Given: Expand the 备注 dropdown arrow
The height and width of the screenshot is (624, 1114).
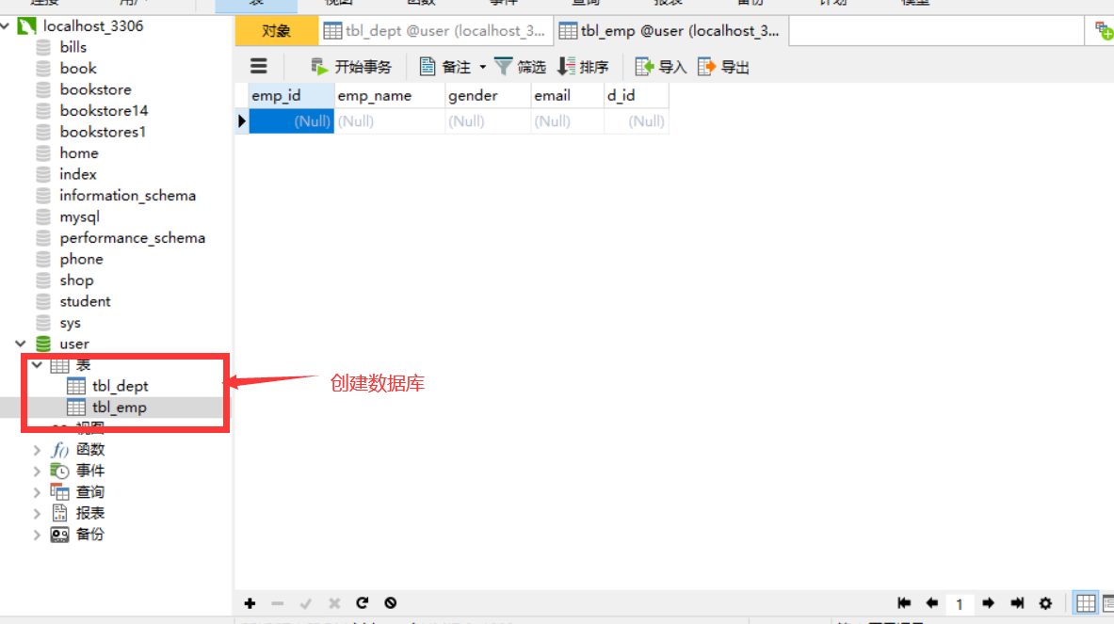Looking at the screenshot, I should pyautogui.click(x=482, y=68).
